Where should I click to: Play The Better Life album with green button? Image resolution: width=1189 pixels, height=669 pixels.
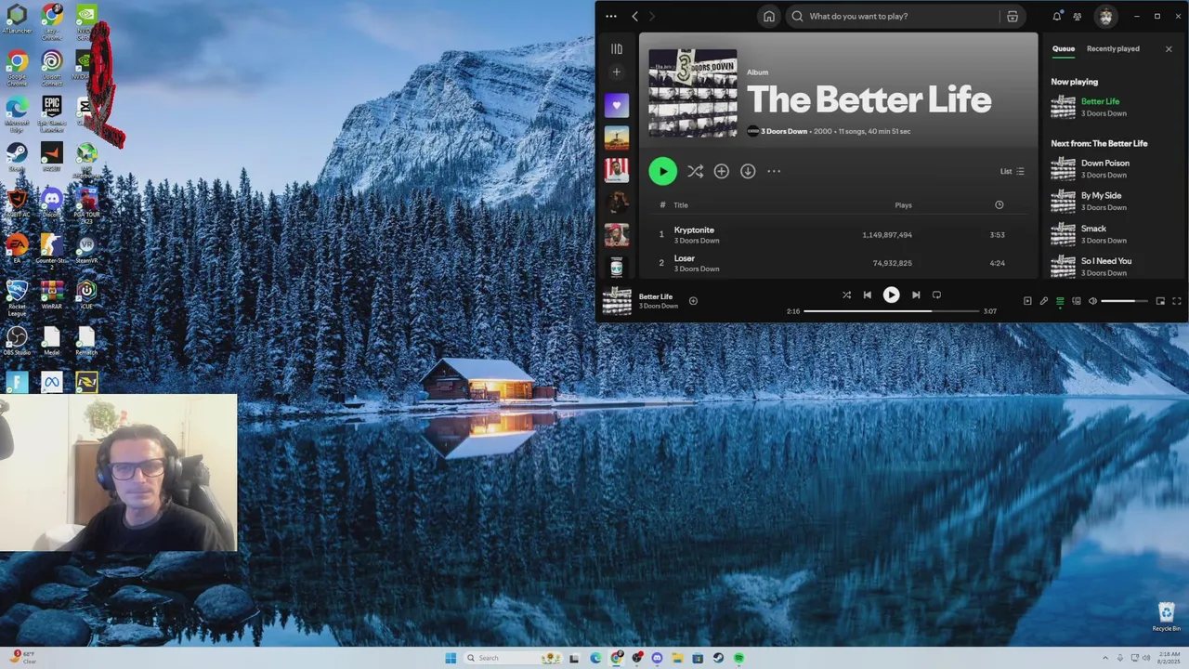[662, 171]
